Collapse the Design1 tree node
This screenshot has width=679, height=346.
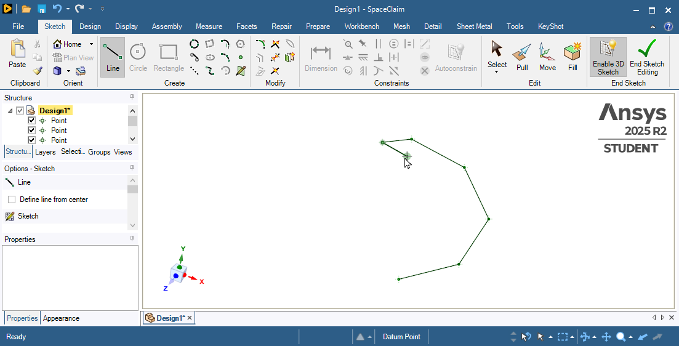point(10,111)
